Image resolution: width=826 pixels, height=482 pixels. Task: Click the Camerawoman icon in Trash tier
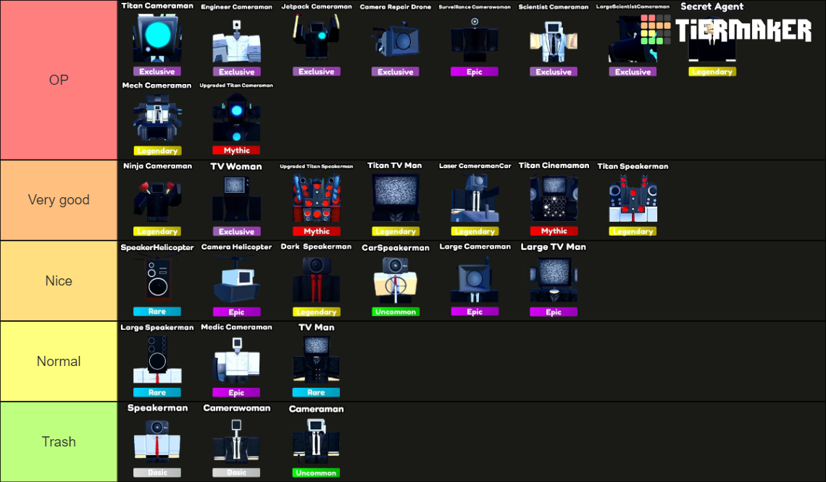[x=236, y=440]
